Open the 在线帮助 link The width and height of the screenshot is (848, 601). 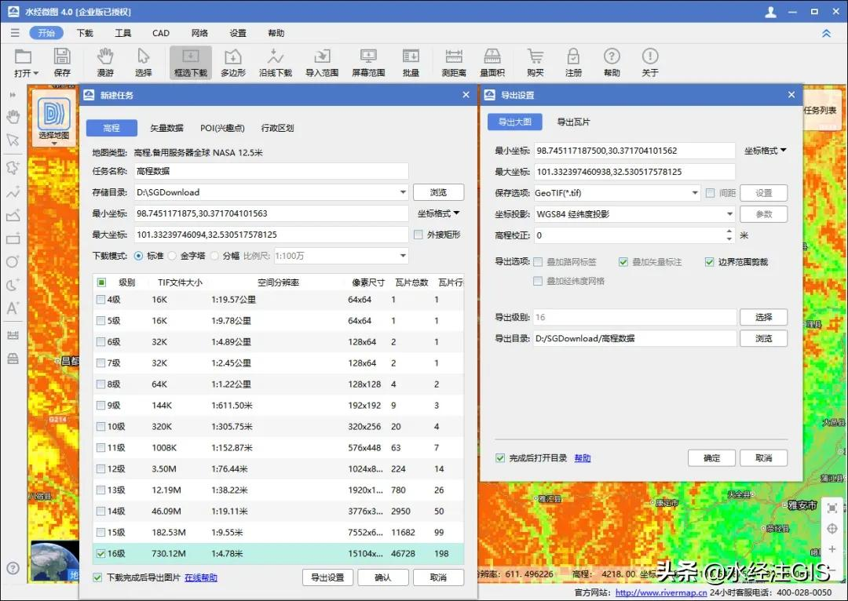[x=201, y=577]
